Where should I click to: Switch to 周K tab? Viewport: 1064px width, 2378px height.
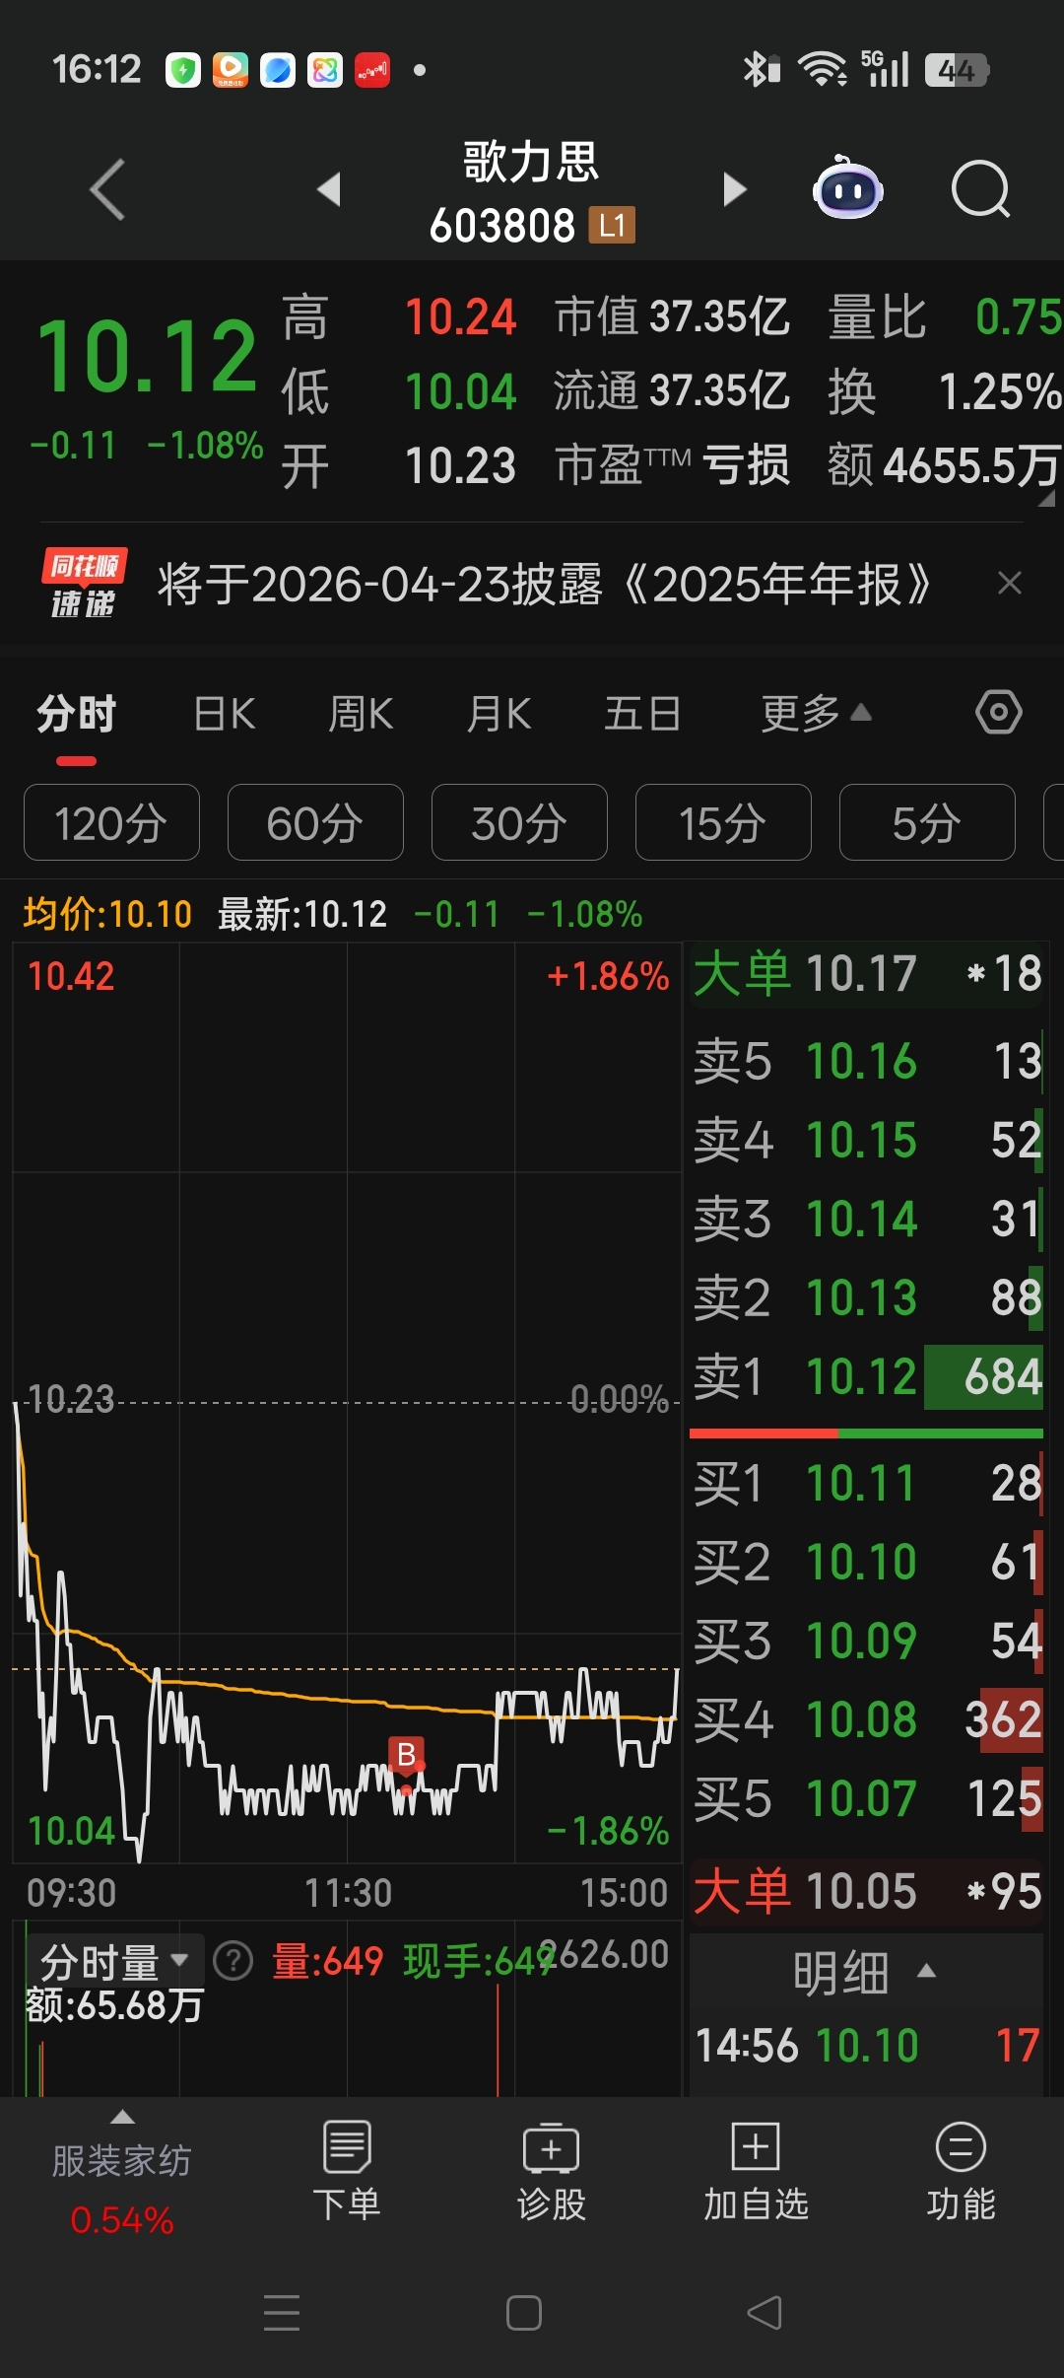[x=361, y=714]
